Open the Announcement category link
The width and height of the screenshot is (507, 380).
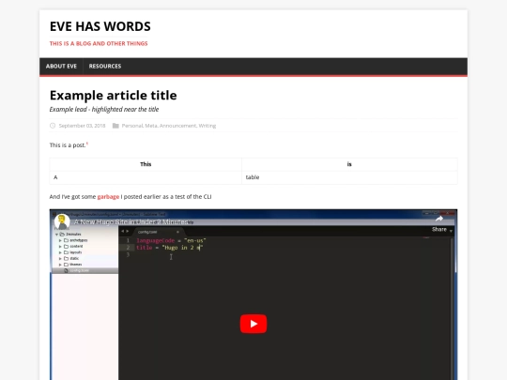177,126
